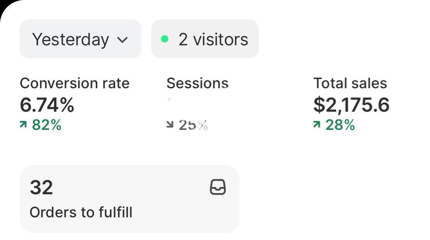Image resolution: width=430 pixels, height=240 pixels.
Task: Click the 25% sessions change figure
Action: click(193, 125)
